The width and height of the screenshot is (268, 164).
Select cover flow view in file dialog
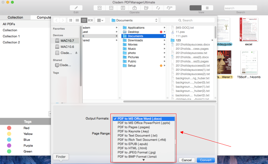click(x=90, y=20)
